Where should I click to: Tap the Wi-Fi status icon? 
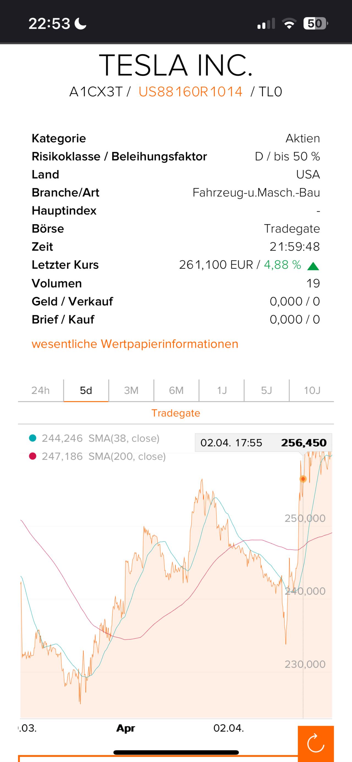coord(290,23)
